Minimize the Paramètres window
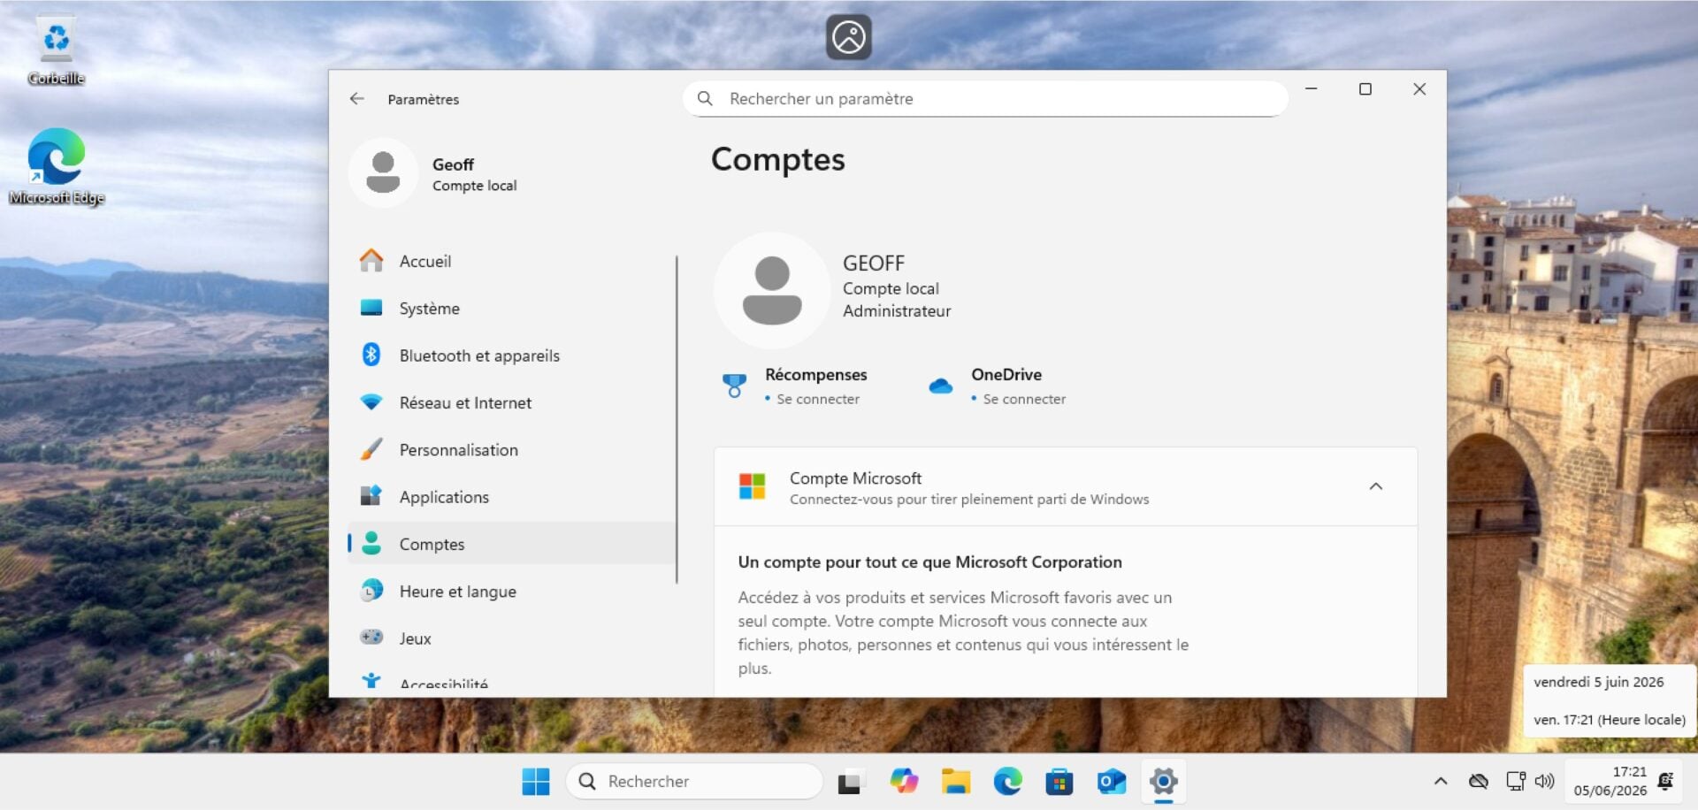Image resolution: width=1698 pixels, height=810 pixels. [x=1312, y=89]
